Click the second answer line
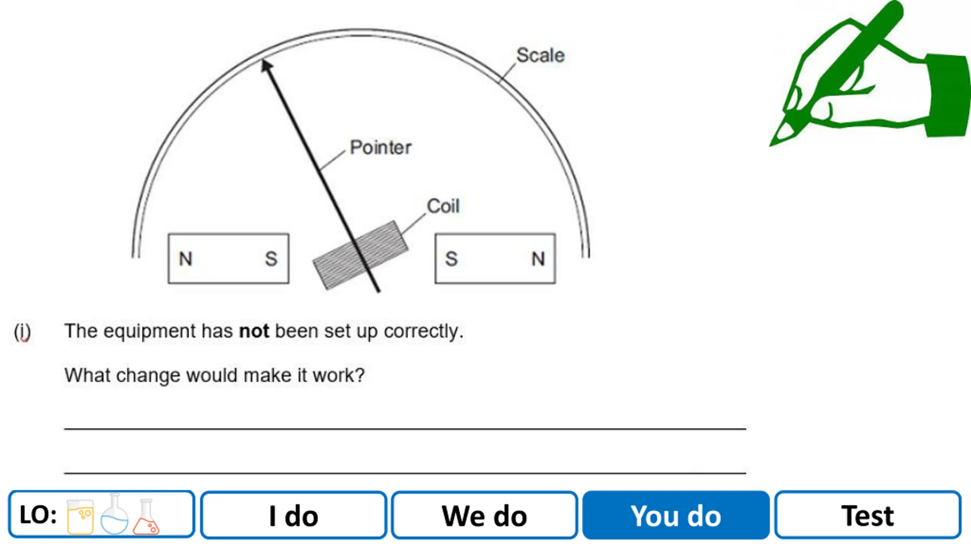Viewport: 971px width, 546px height. pyautogui.click(x=405, y=473)
